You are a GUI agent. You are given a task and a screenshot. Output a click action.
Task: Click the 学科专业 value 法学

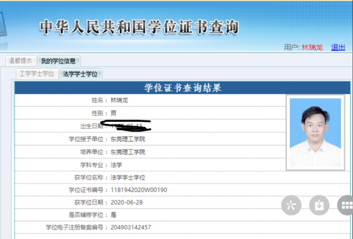click(x=116, y=165)
